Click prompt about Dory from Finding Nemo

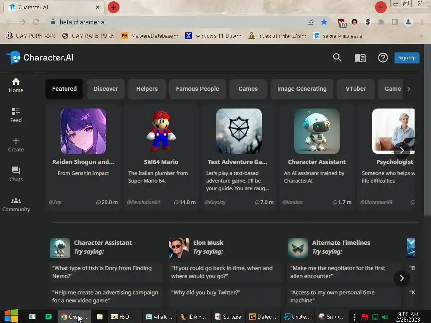[x=106, y=272]
